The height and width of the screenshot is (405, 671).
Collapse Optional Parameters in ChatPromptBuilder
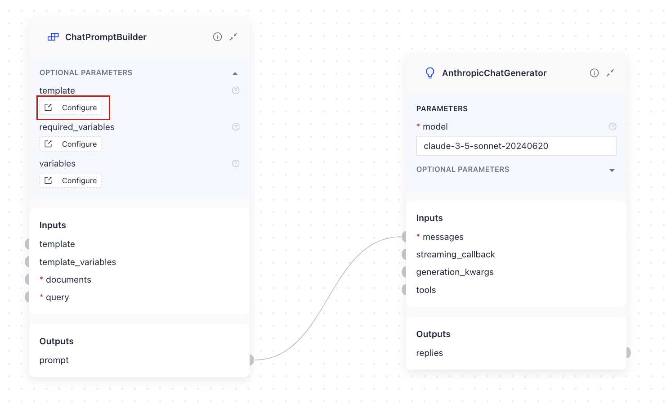tap(235, 72)
